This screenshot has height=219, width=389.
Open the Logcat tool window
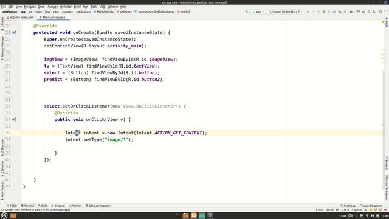click(x=58, y=206)
